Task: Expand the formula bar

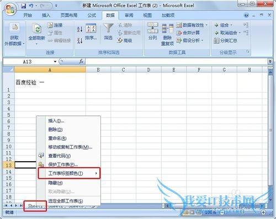Action: tap(270, 61)
